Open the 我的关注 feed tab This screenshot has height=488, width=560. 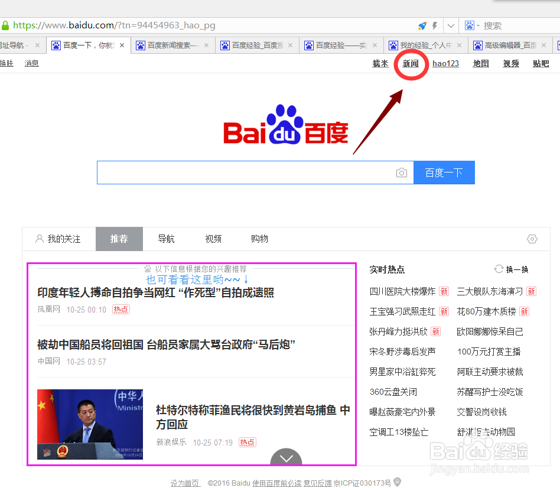[x=58, y=239]
